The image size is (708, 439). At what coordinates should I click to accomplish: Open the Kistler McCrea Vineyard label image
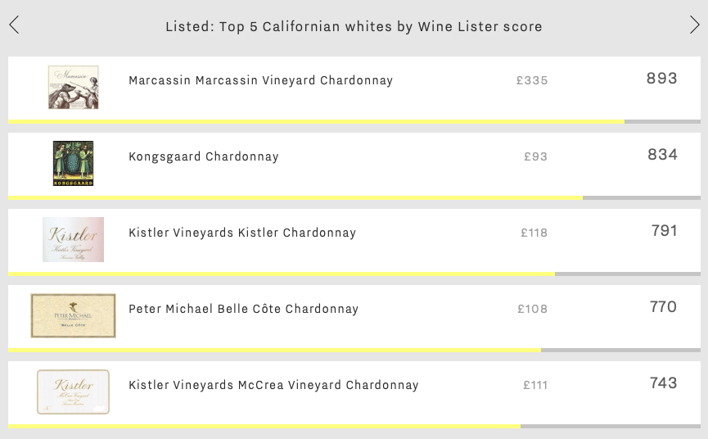coord(73,391)
